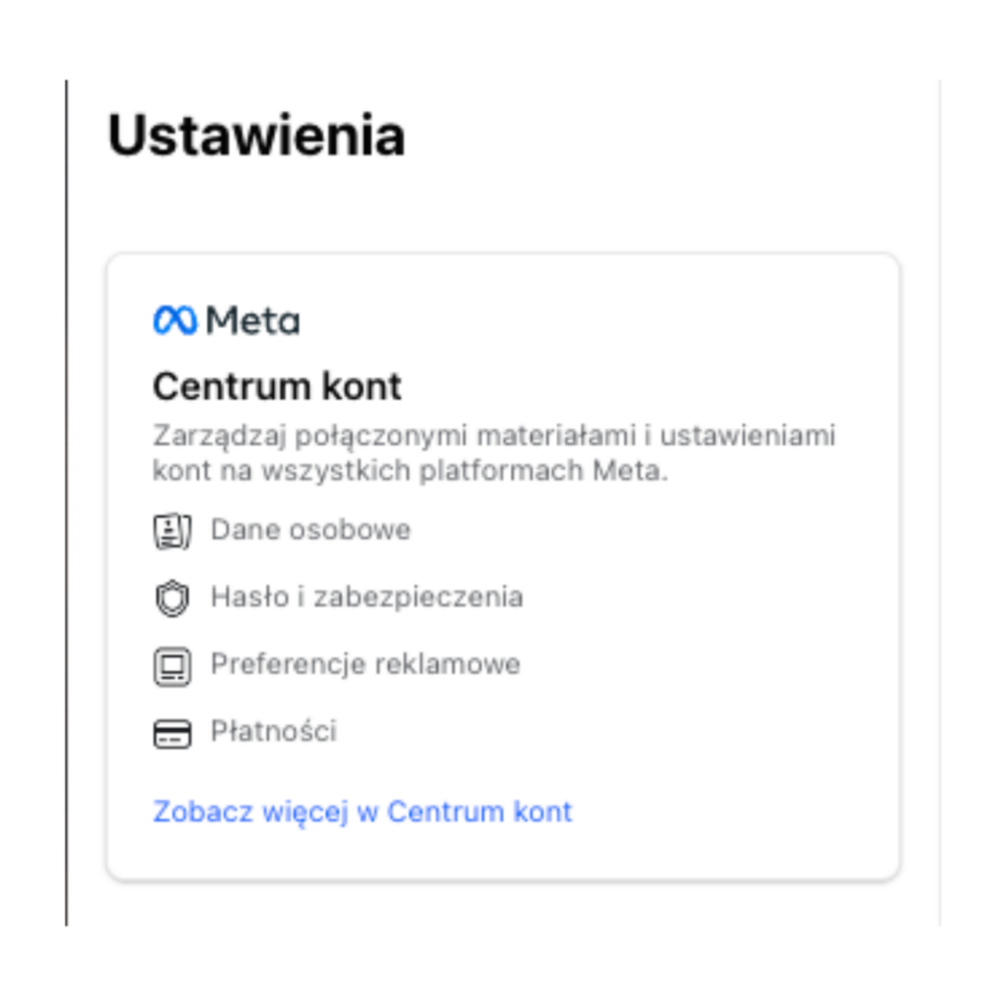This screenshot has width=1006, height=1006.
Task: Click the Preferencje reklamowe monitor icon
Action: tap(173, 666)
